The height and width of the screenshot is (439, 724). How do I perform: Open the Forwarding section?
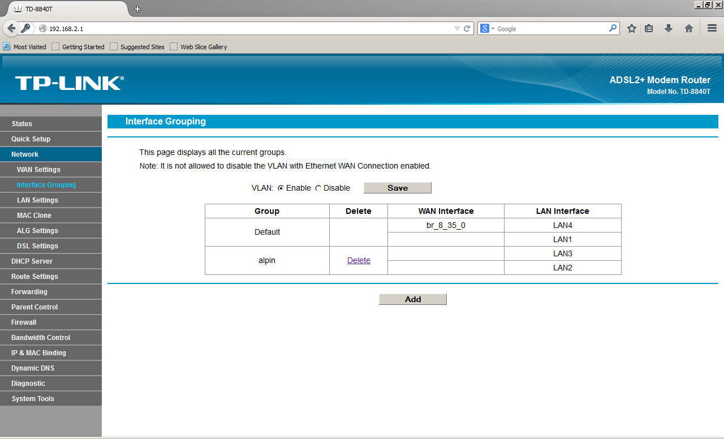click(x=51, y=292)
